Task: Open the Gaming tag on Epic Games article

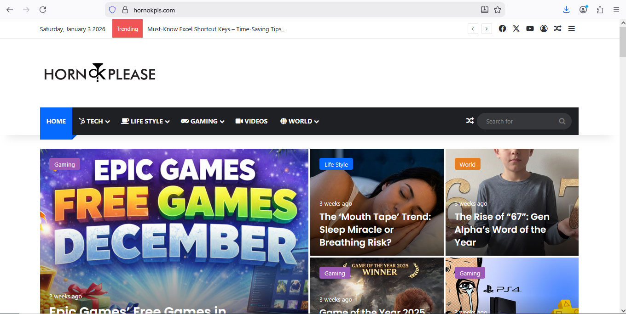Action: pos(64,164)
